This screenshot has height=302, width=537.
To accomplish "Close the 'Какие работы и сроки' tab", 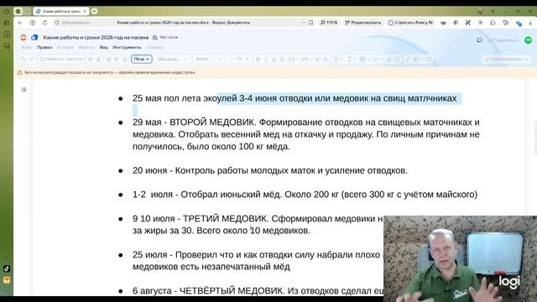I will click(85, 11).
